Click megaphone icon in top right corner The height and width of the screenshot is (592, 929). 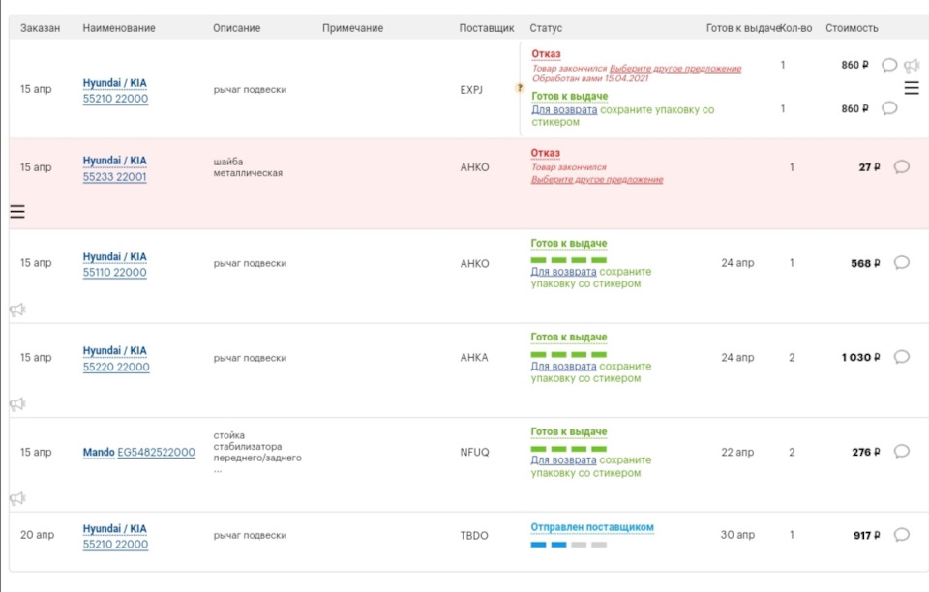pos(911,66)
